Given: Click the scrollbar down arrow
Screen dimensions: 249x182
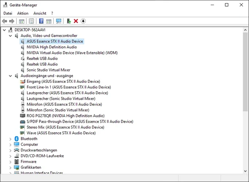Looking at the screenshot, I should pos(245,171).
